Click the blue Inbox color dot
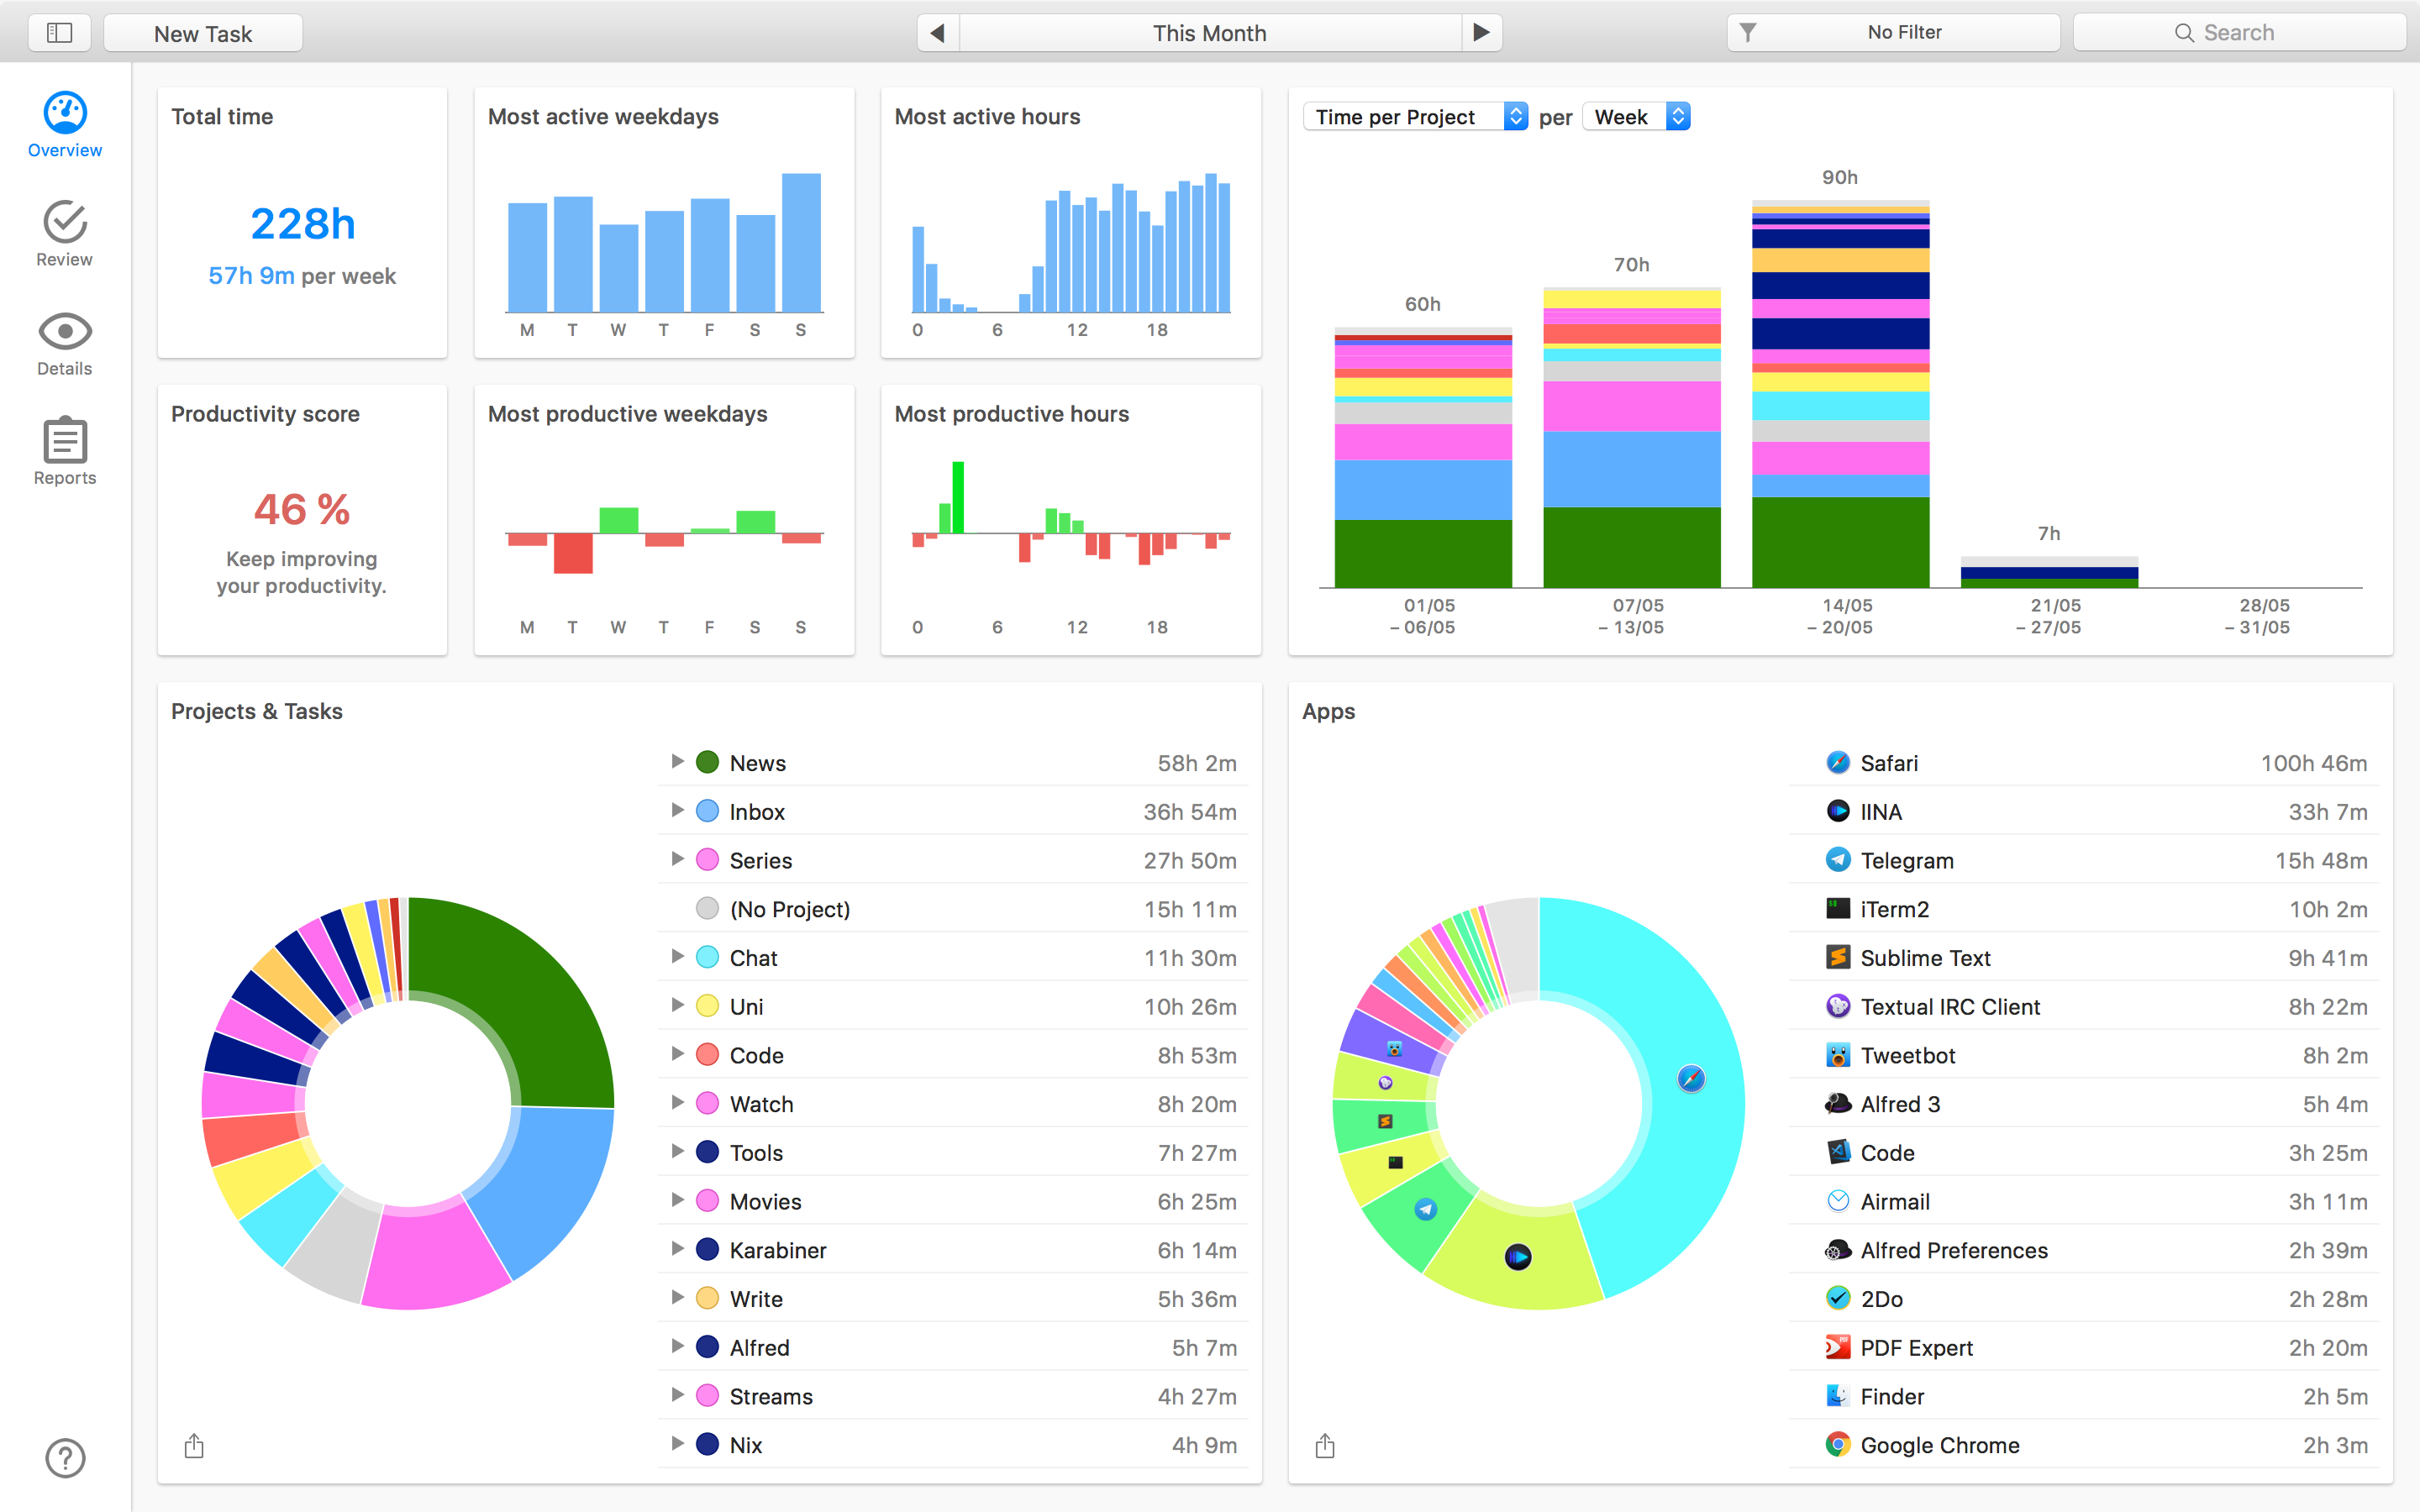Image resolution: width=2420 pixels, height=1512 pixels. coord(707,811)
